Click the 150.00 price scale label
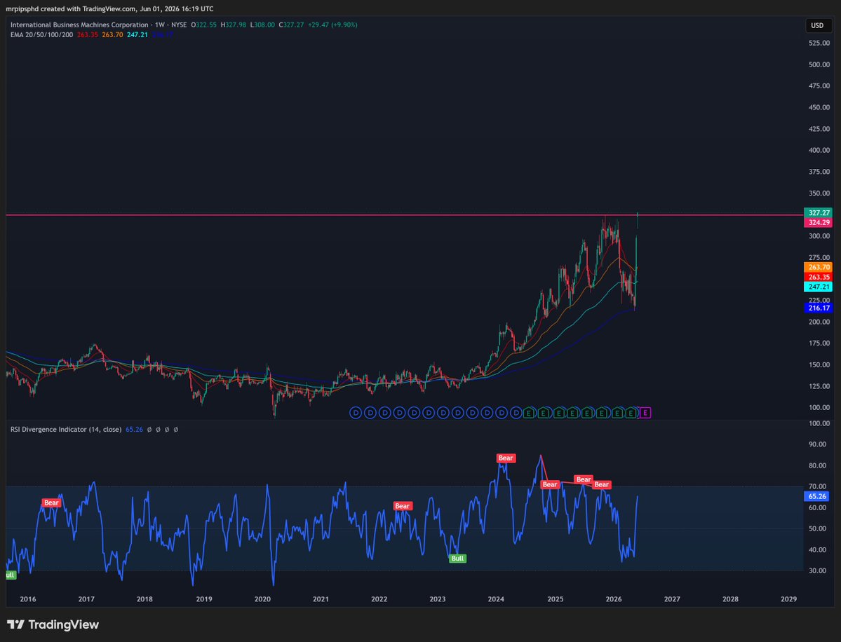Image resolution: width=841 pixels, height=642 pixels. (x=819, y=364)
